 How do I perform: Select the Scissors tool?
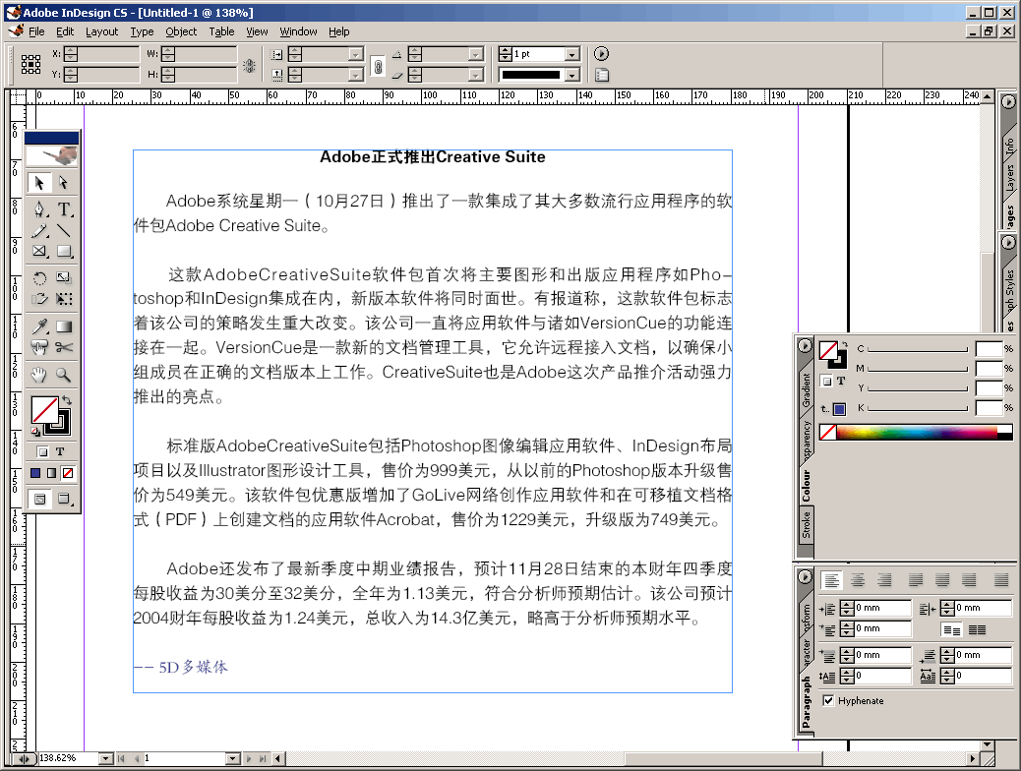(x=63, y=347)
